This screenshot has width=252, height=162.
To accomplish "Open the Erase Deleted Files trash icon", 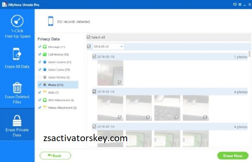I will [x=17, y=88].
